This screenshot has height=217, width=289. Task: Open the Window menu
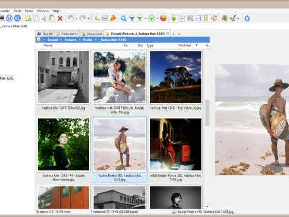pos(42,11)
